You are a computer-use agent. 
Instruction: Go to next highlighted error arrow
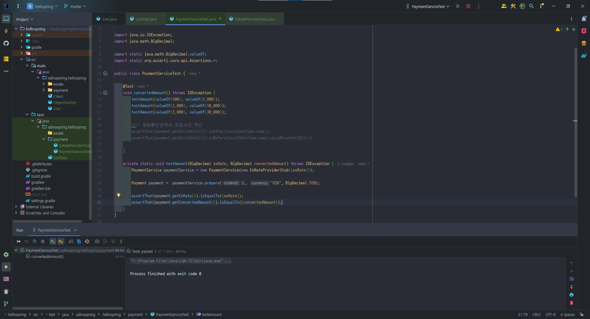click(574, 29)
